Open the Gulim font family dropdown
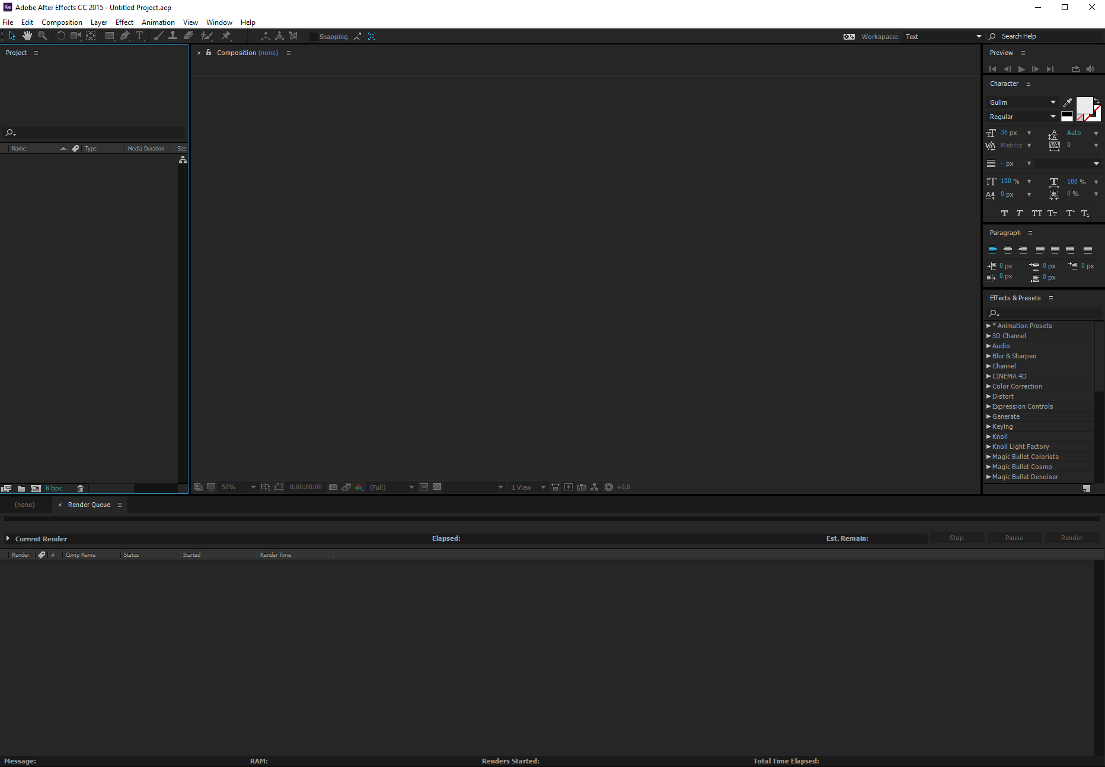Viewport: 1105px width, 767px height. (1022, 102)
